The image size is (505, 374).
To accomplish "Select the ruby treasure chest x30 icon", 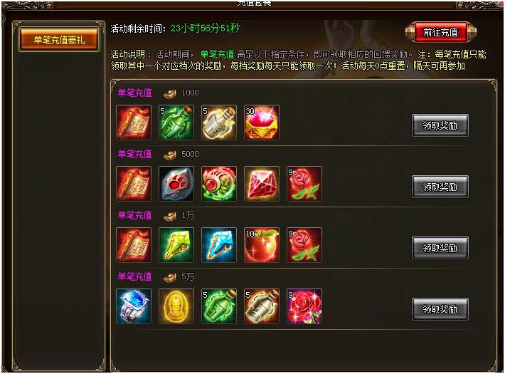I will (x=262, y=123).
